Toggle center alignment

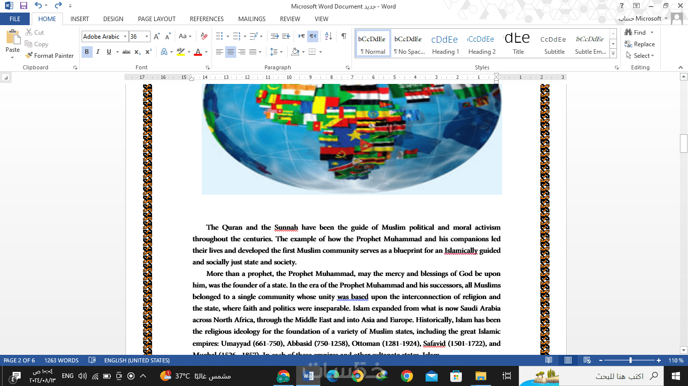(231, 52)
